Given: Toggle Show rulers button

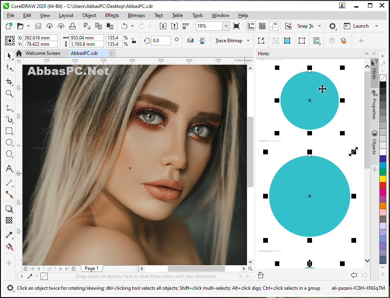Looking at the screenshot, I should (x=251, y=26).
